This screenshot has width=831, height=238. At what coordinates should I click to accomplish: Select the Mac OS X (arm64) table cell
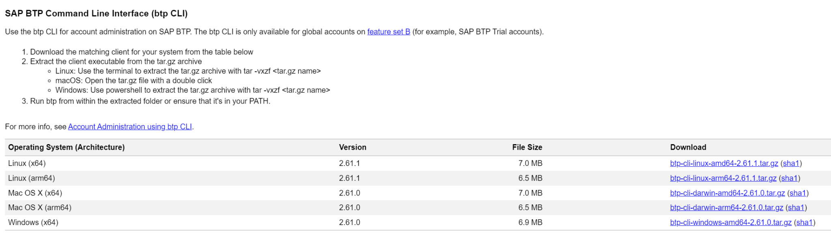pyautogui.click(x=40, y=208)
